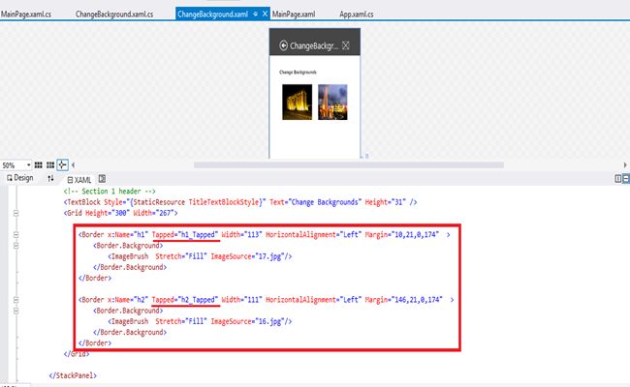Switch to the Design pane tab
This screenshot has width=630, height=387.
pos(20,178)
